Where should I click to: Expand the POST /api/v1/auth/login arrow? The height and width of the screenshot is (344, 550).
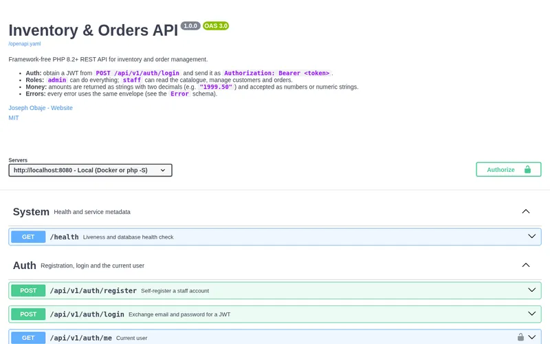(x=531, y=314)
